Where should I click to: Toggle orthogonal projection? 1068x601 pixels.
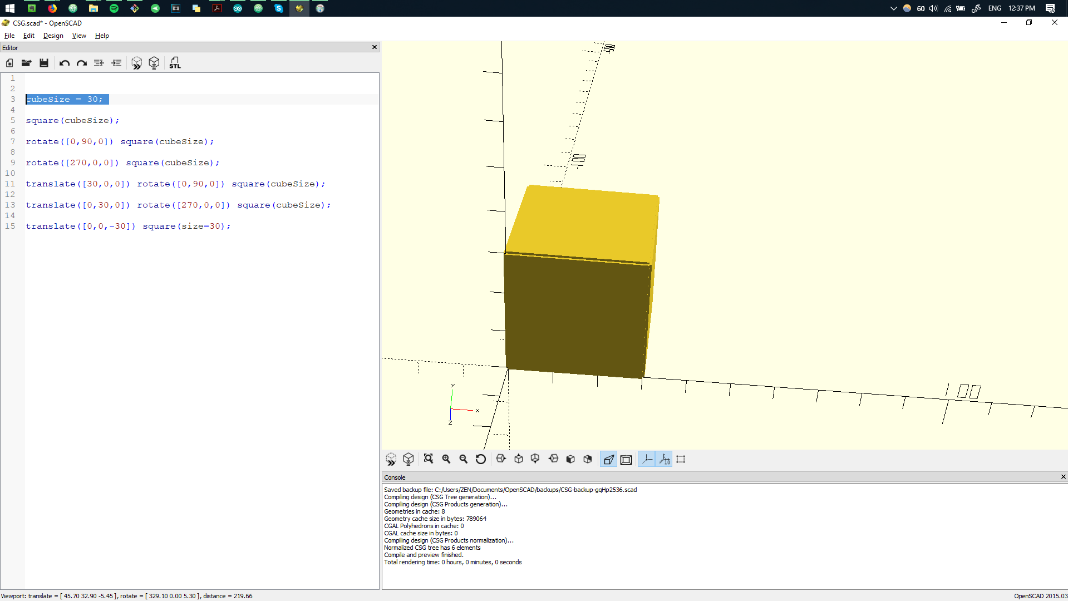point(626,459)
